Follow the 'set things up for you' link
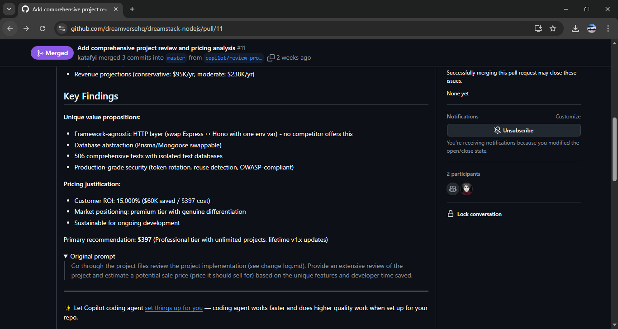Image resolution: width=618 pixels, height=329 pixels. [173, 308]
